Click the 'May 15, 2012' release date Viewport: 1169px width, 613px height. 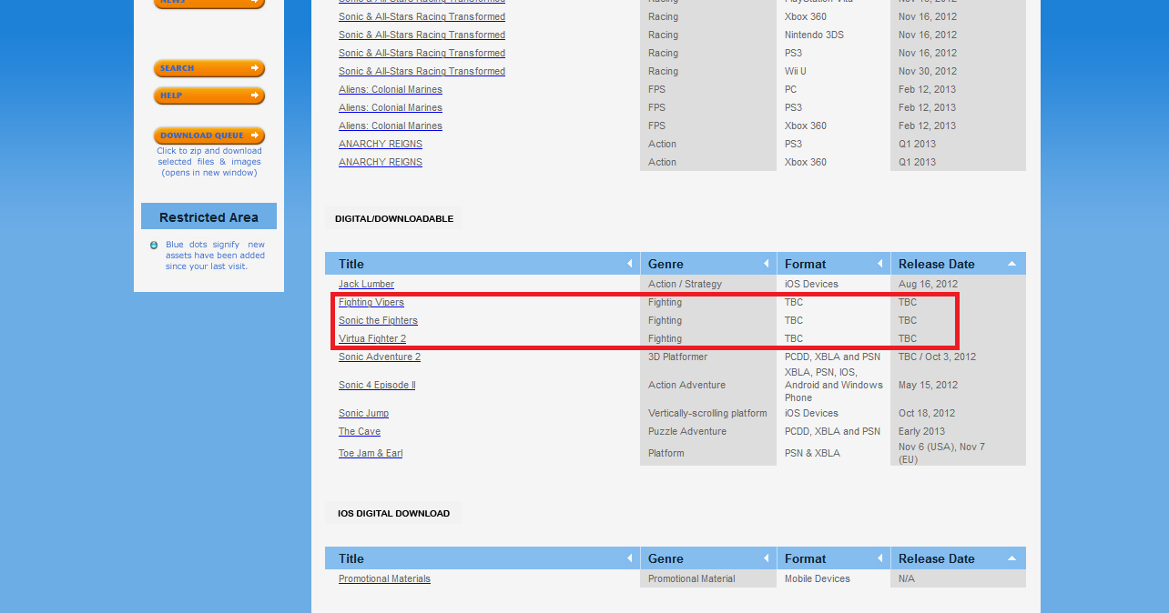[x=929, y=385]
